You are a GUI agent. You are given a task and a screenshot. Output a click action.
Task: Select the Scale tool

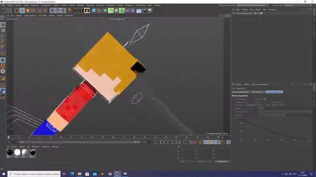[x=28, y=10]
